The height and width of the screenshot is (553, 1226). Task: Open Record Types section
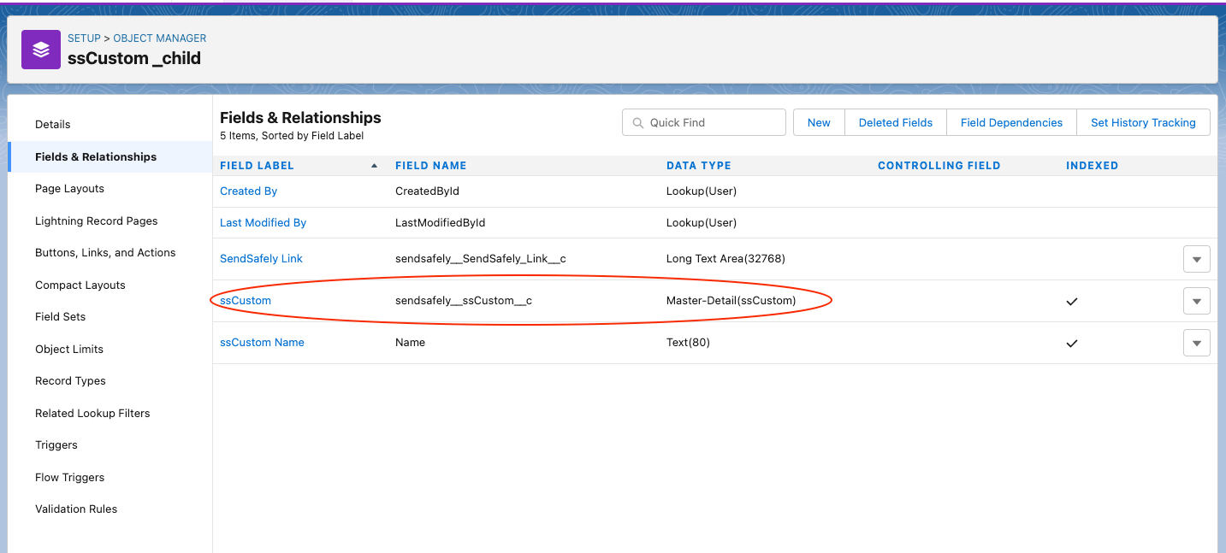[70, 381]
